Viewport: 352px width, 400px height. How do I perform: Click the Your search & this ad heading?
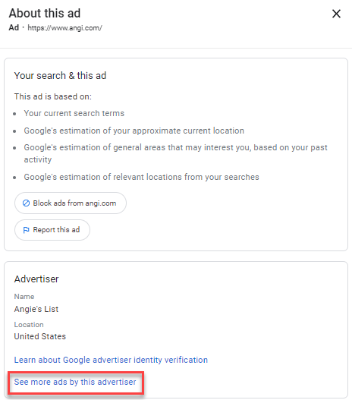pos(60,76)
